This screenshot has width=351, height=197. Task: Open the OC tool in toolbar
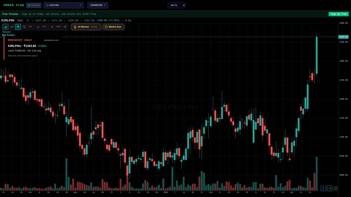(52, 27)
